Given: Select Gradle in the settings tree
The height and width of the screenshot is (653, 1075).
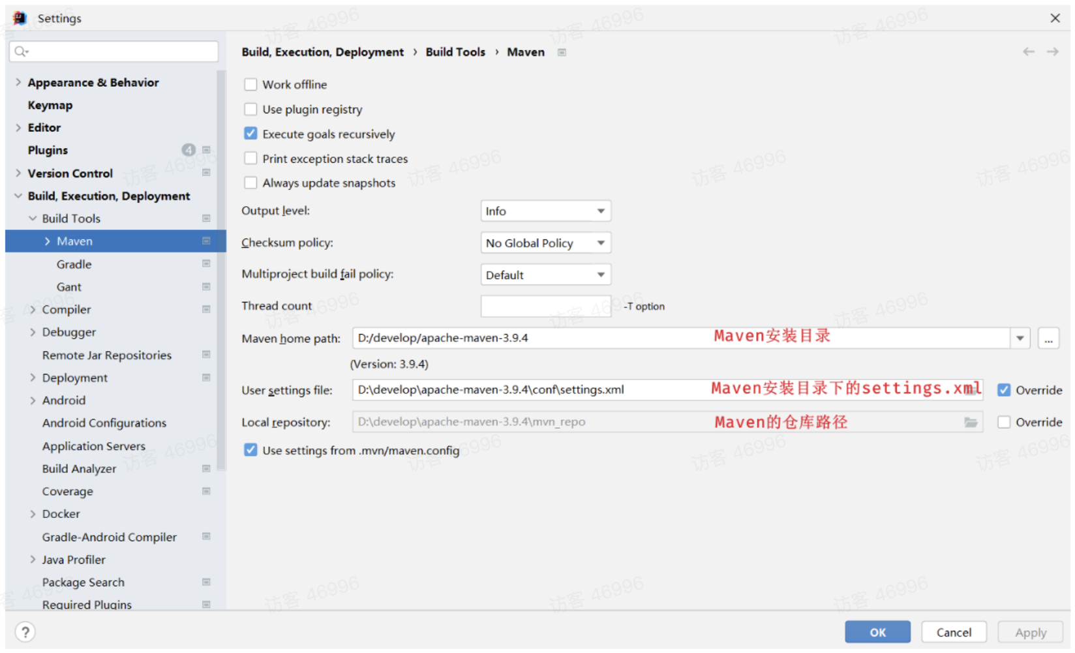Looking at the screenshot, I should click(74, 264).
